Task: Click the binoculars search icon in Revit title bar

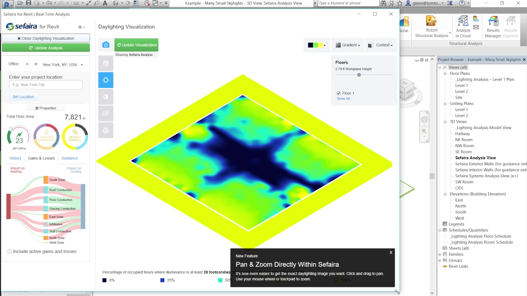Action: coord(383,3)
